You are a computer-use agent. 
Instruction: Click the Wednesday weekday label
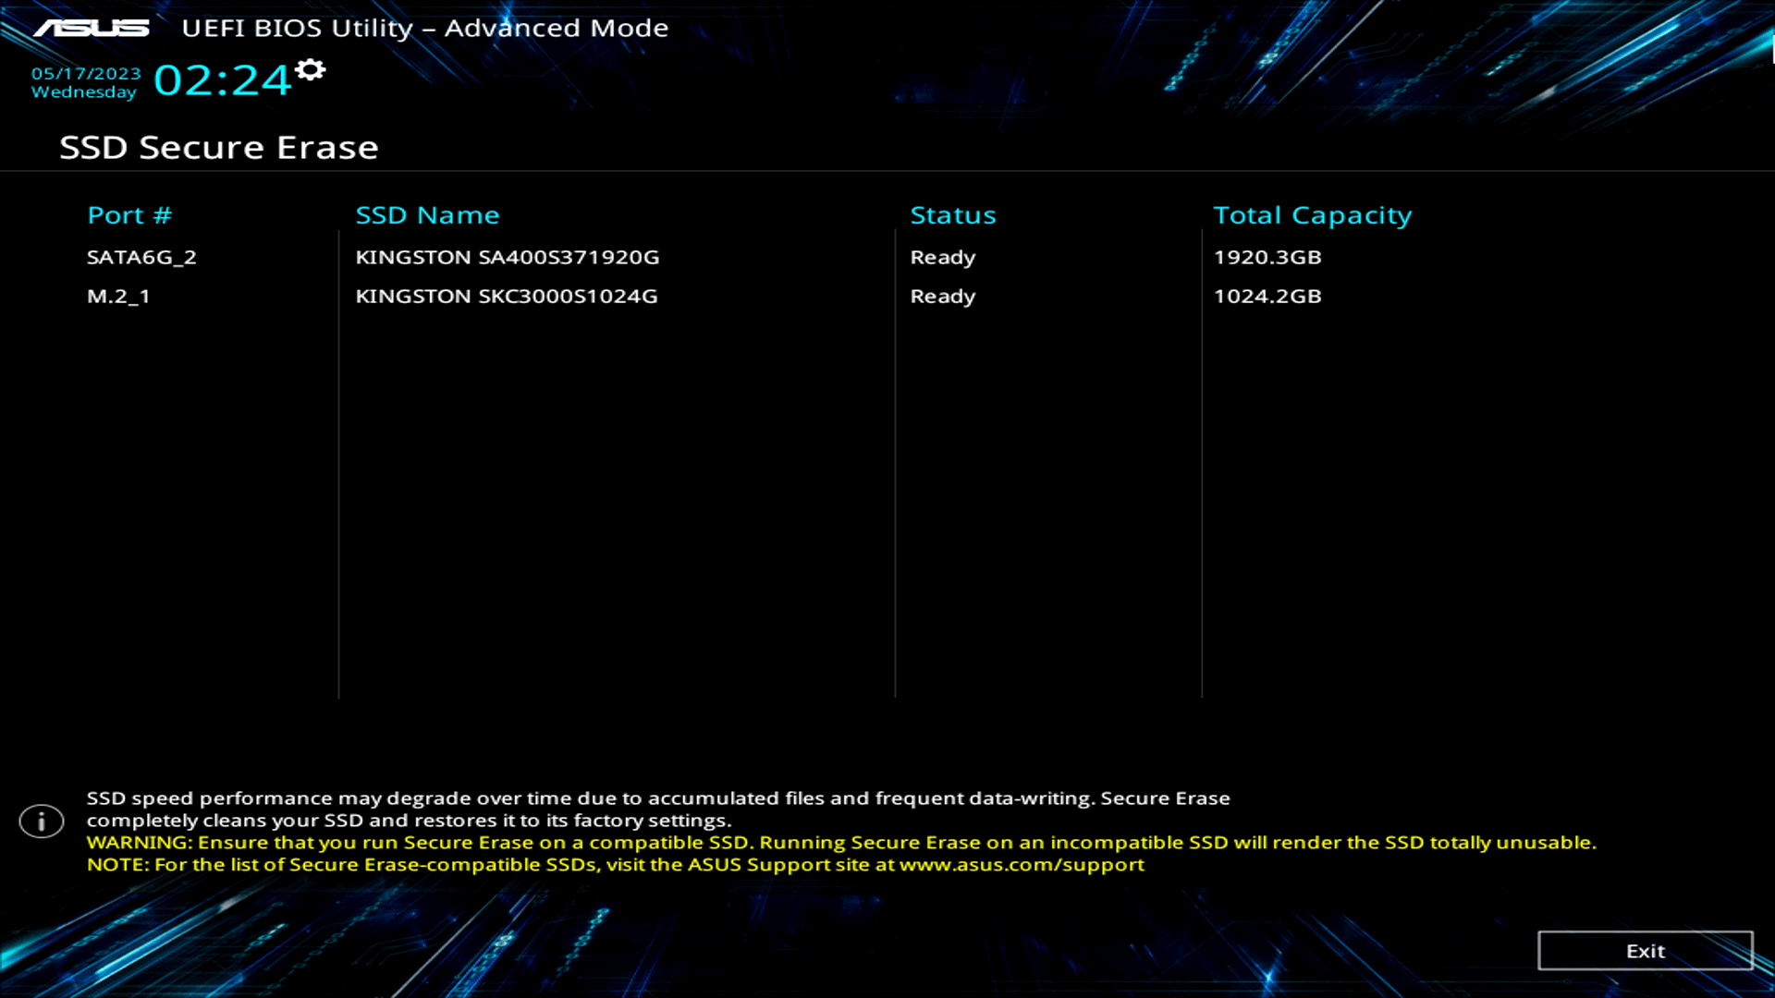click(x=84, y=92)
